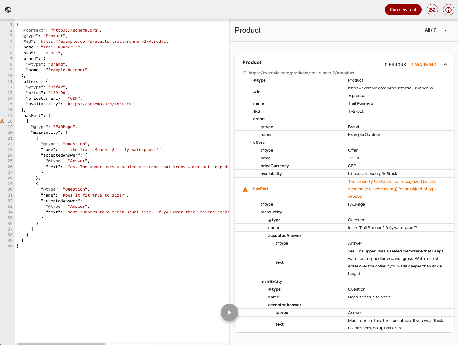Click the brand property row label
458x345 pixels.
(x=259, y=119)
